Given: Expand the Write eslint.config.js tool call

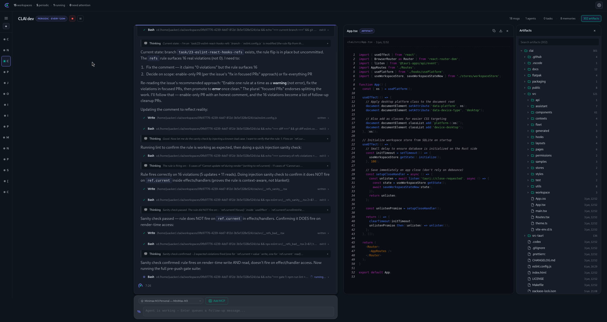Looking at the screenshot, I should coord(235,118).
